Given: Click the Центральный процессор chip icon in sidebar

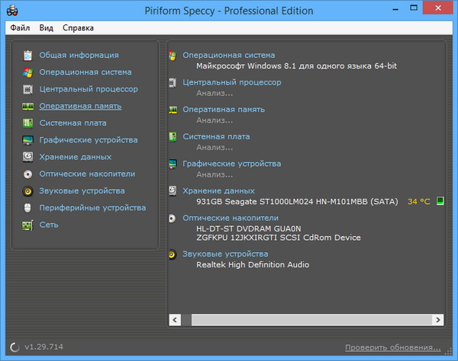Looking at the screenshot, I should [27, 89].
